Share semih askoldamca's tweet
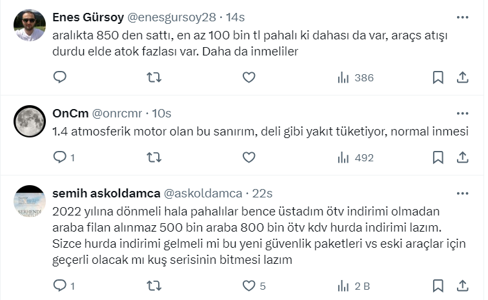The width and height of the screenshot is (488, 300). [x=462, y=285]
